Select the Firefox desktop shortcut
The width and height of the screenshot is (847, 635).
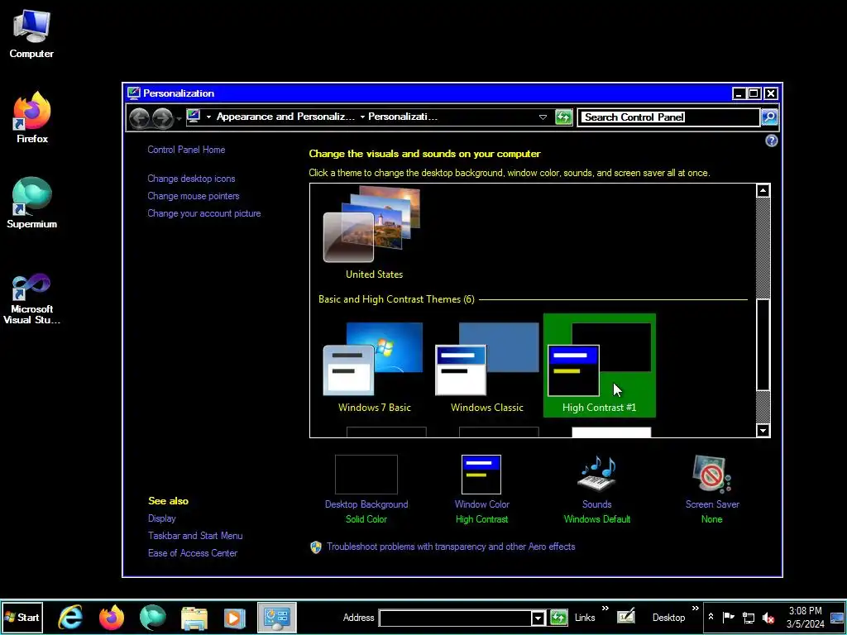(32, 117)
